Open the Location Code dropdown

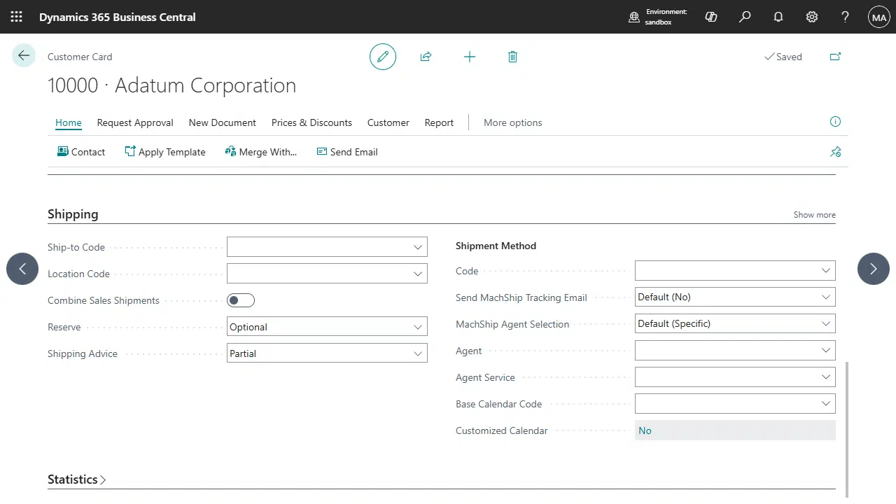pyautogui.click(x=416, y=273)
